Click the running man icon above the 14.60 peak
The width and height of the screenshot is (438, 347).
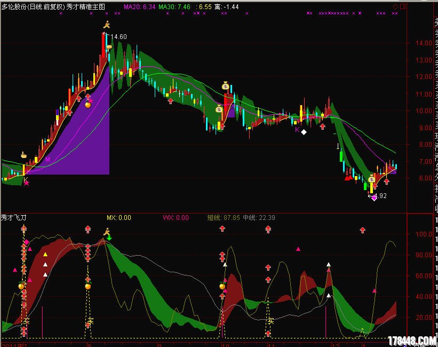pos(106,25)
